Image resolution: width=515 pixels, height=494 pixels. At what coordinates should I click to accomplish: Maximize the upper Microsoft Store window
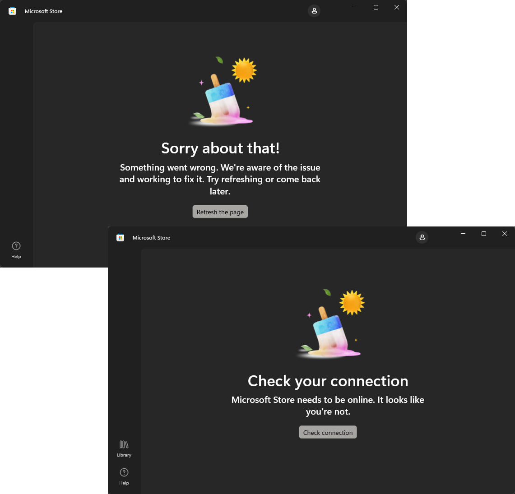(376, 7)
